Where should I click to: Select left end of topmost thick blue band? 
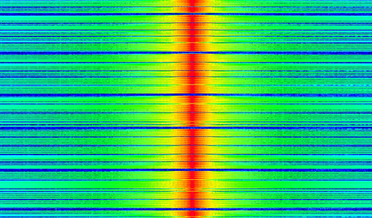2,14
